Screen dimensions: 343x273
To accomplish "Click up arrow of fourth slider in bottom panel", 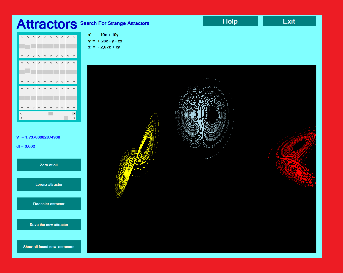I will (39, 89).
